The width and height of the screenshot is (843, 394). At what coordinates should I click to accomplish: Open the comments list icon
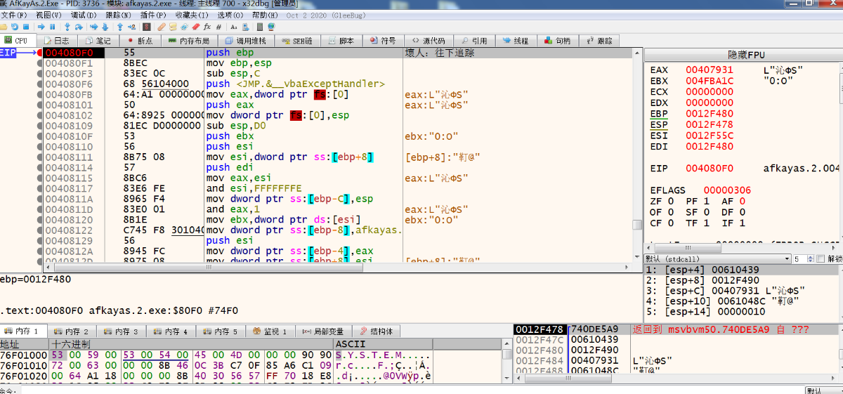coord(173,27)
